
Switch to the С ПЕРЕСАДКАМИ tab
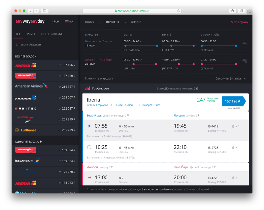point(51,34)
